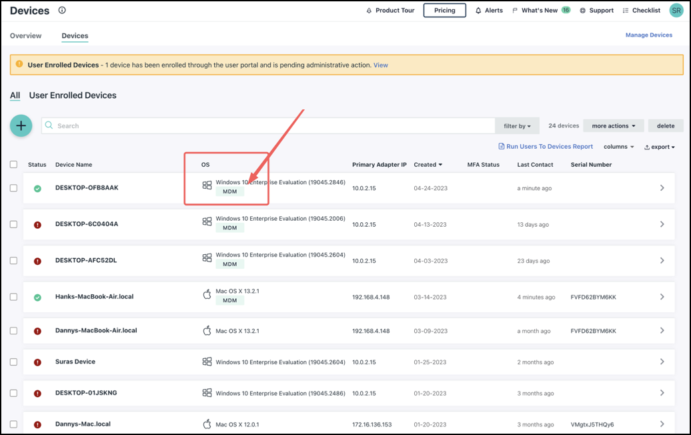691x435 pixels.
Task: Tick the checkbox beside Dannys-Mac.local
Action: pos(13,424)
